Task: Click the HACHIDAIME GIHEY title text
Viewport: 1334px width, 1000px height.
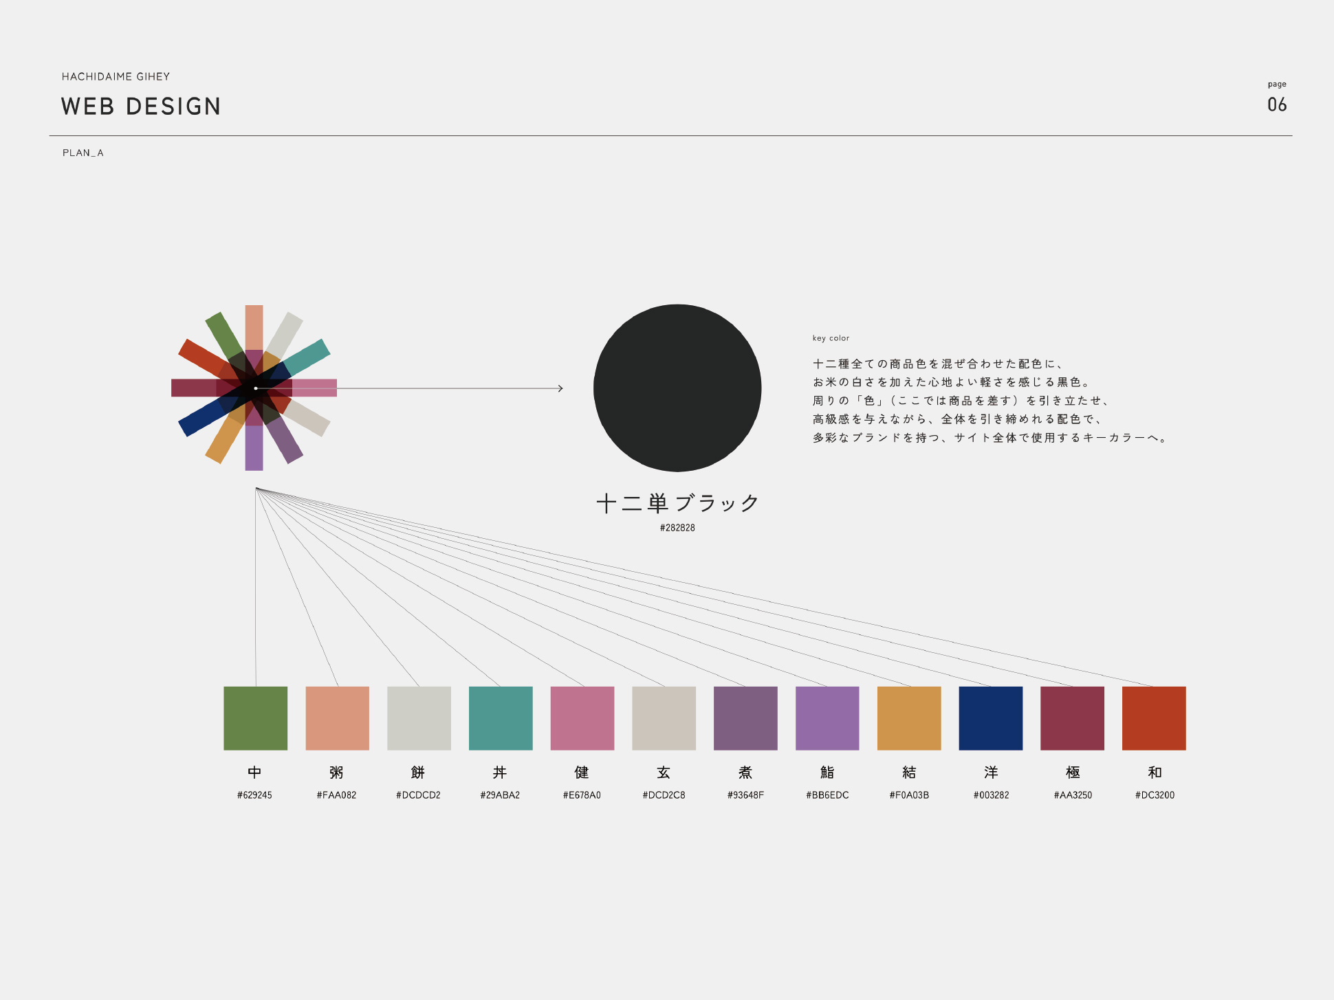Action: 116,76
